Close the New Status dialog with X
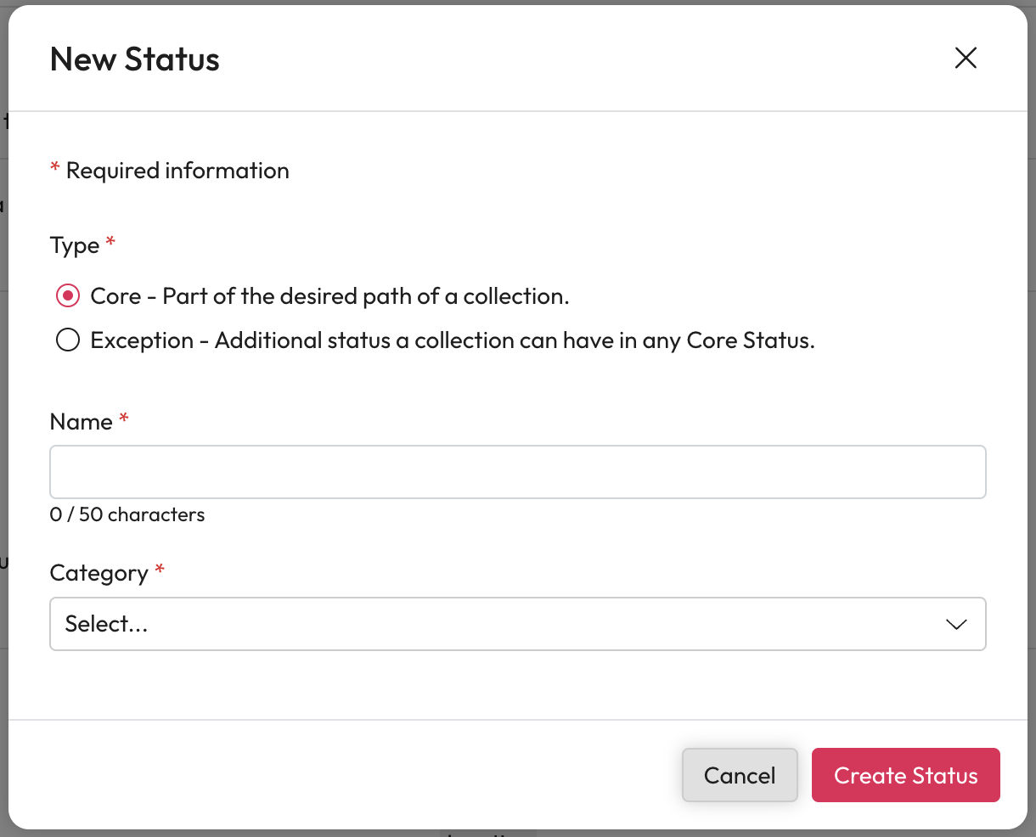The width and height of the screenshot is (1036, 837). 966,59
